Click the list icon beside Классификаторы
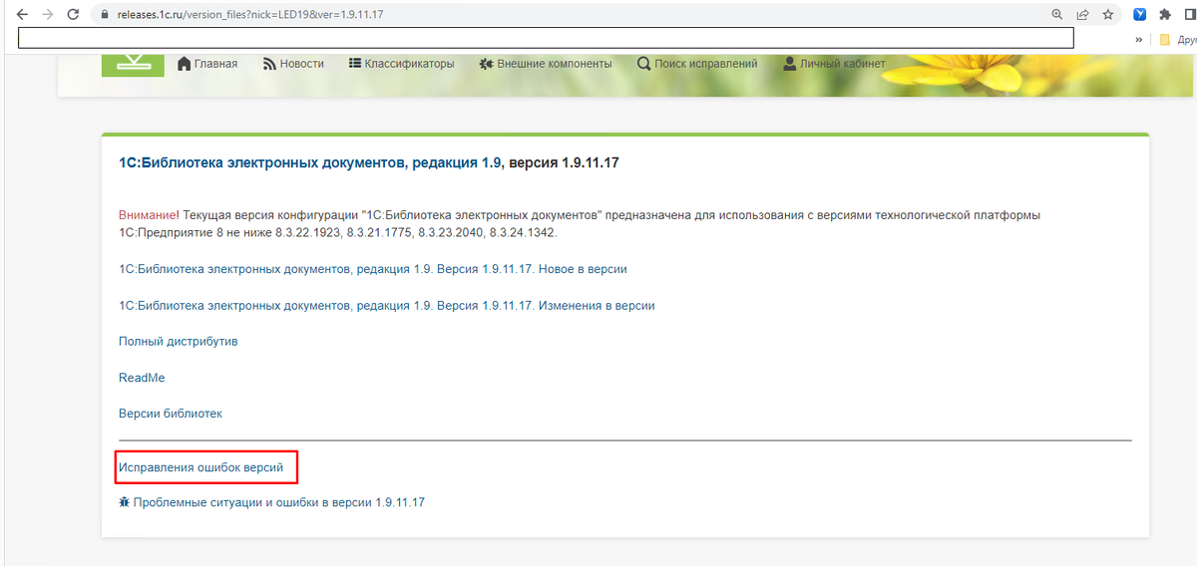Image resolution: width=1197 pixels, height=566 pixels. 354,64
